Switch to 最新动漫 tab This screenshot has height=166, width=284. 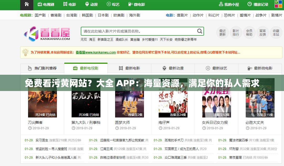[173, 68]
